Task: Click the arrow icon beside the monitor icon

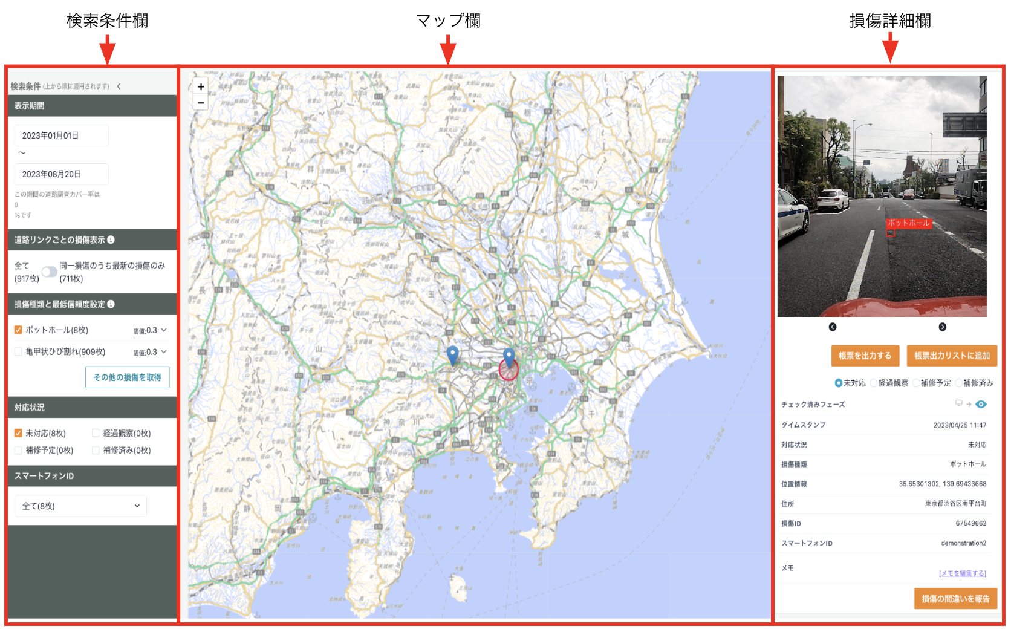Action: (x=969, y=404)
